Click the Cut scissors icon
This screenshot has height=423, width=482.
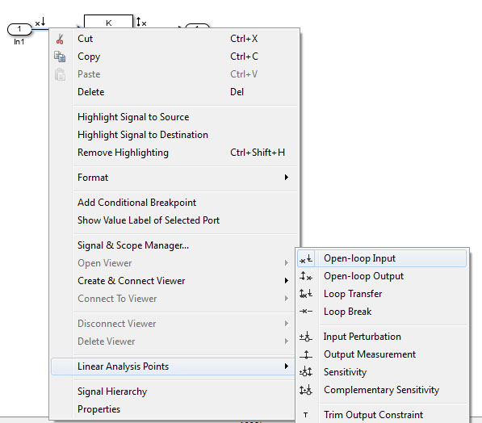click(60, 39)
